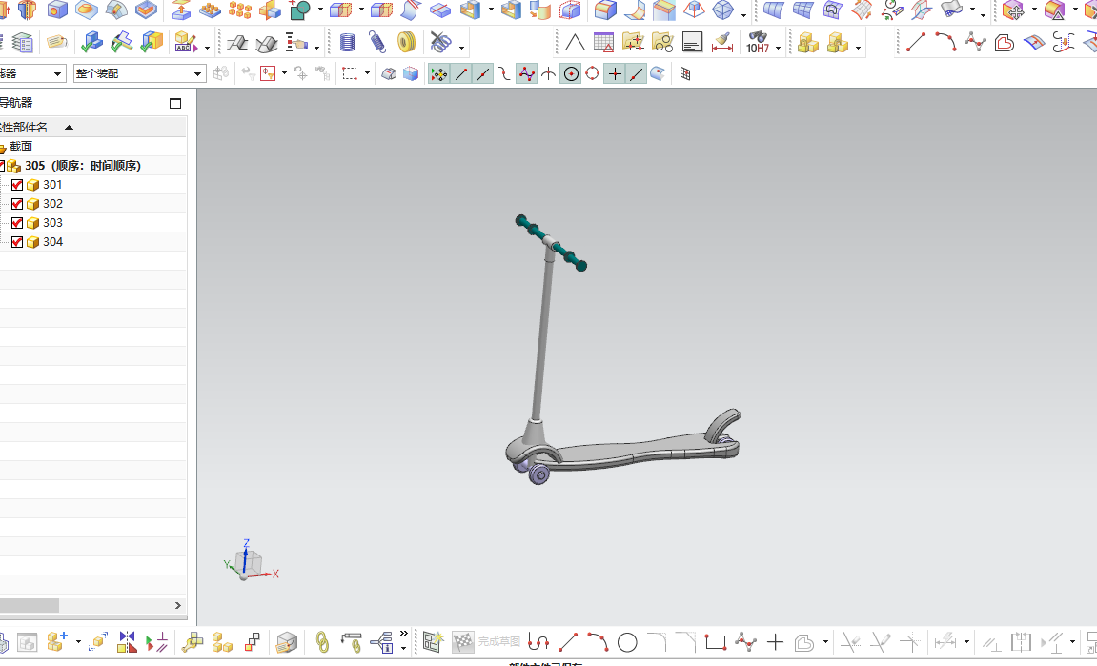Image resolution: width=1097 pixels, height=666 pixels.
Task: Select the cylindrical helix spring tool
Action: coord(347,43)
